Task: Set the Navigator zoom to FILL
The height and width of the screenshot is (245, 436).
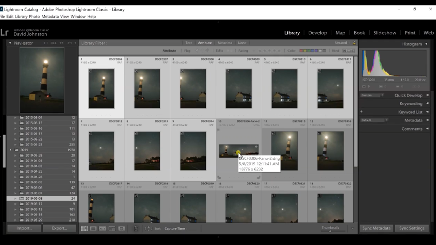Action: pos(53,43)
